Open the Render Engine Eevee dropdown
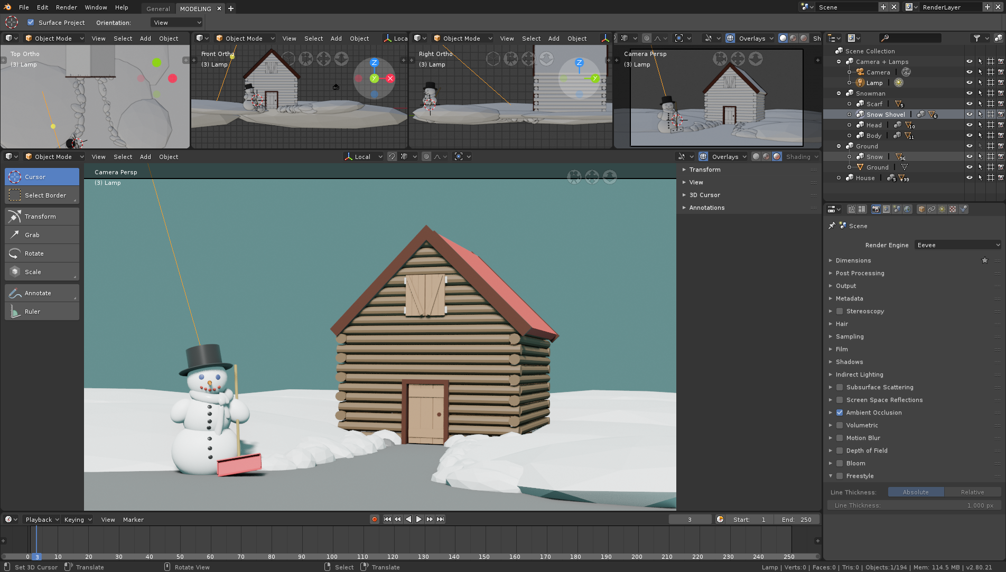This screenshot has height=572, width=1006. 958,245
